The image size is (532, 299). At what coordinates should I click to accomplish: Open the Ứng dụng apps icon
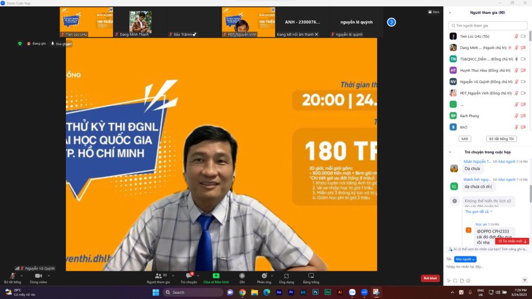tap(286, 276)
